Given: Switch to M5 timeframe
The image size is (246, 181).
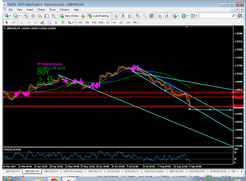Looking at the screenshot, I should (87, 22).
